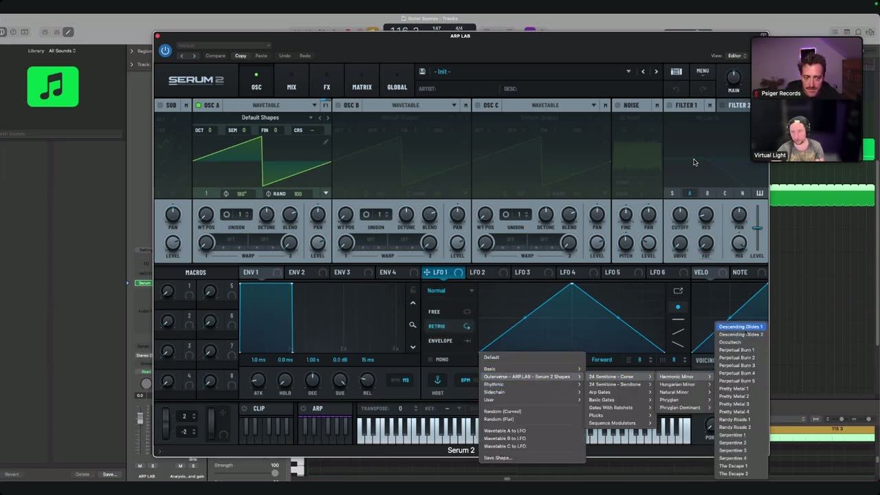Image resolution: width=880 pixels, height=495 pixels.
Task: Toggle the OSC A enable switch
Action: (199, 105)
